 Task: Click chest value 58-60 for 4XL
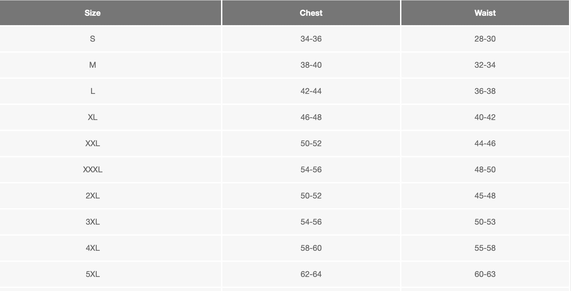tap(311, 248)
